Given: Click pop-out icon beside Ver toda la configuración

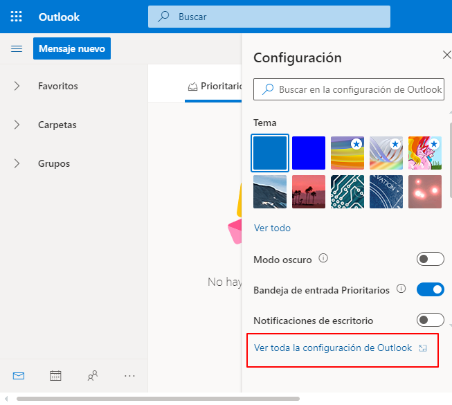Looking at the screenshot, I should tap(423, 348).
